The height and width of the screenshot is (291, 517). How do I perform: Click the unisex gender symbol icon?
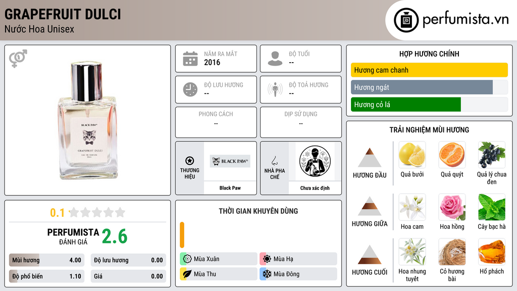pos(18,59)
